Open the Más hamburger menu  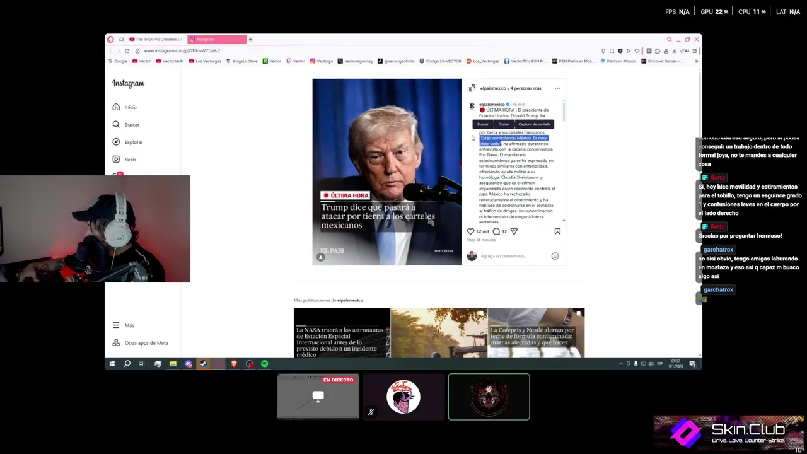[x=124, y=325]
